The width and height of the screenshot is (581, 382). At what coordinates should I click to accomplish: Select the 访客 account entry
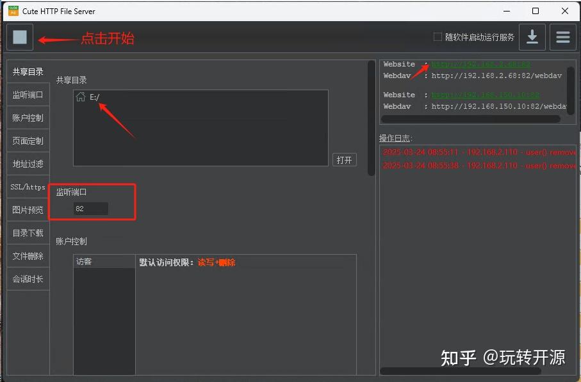84,261
